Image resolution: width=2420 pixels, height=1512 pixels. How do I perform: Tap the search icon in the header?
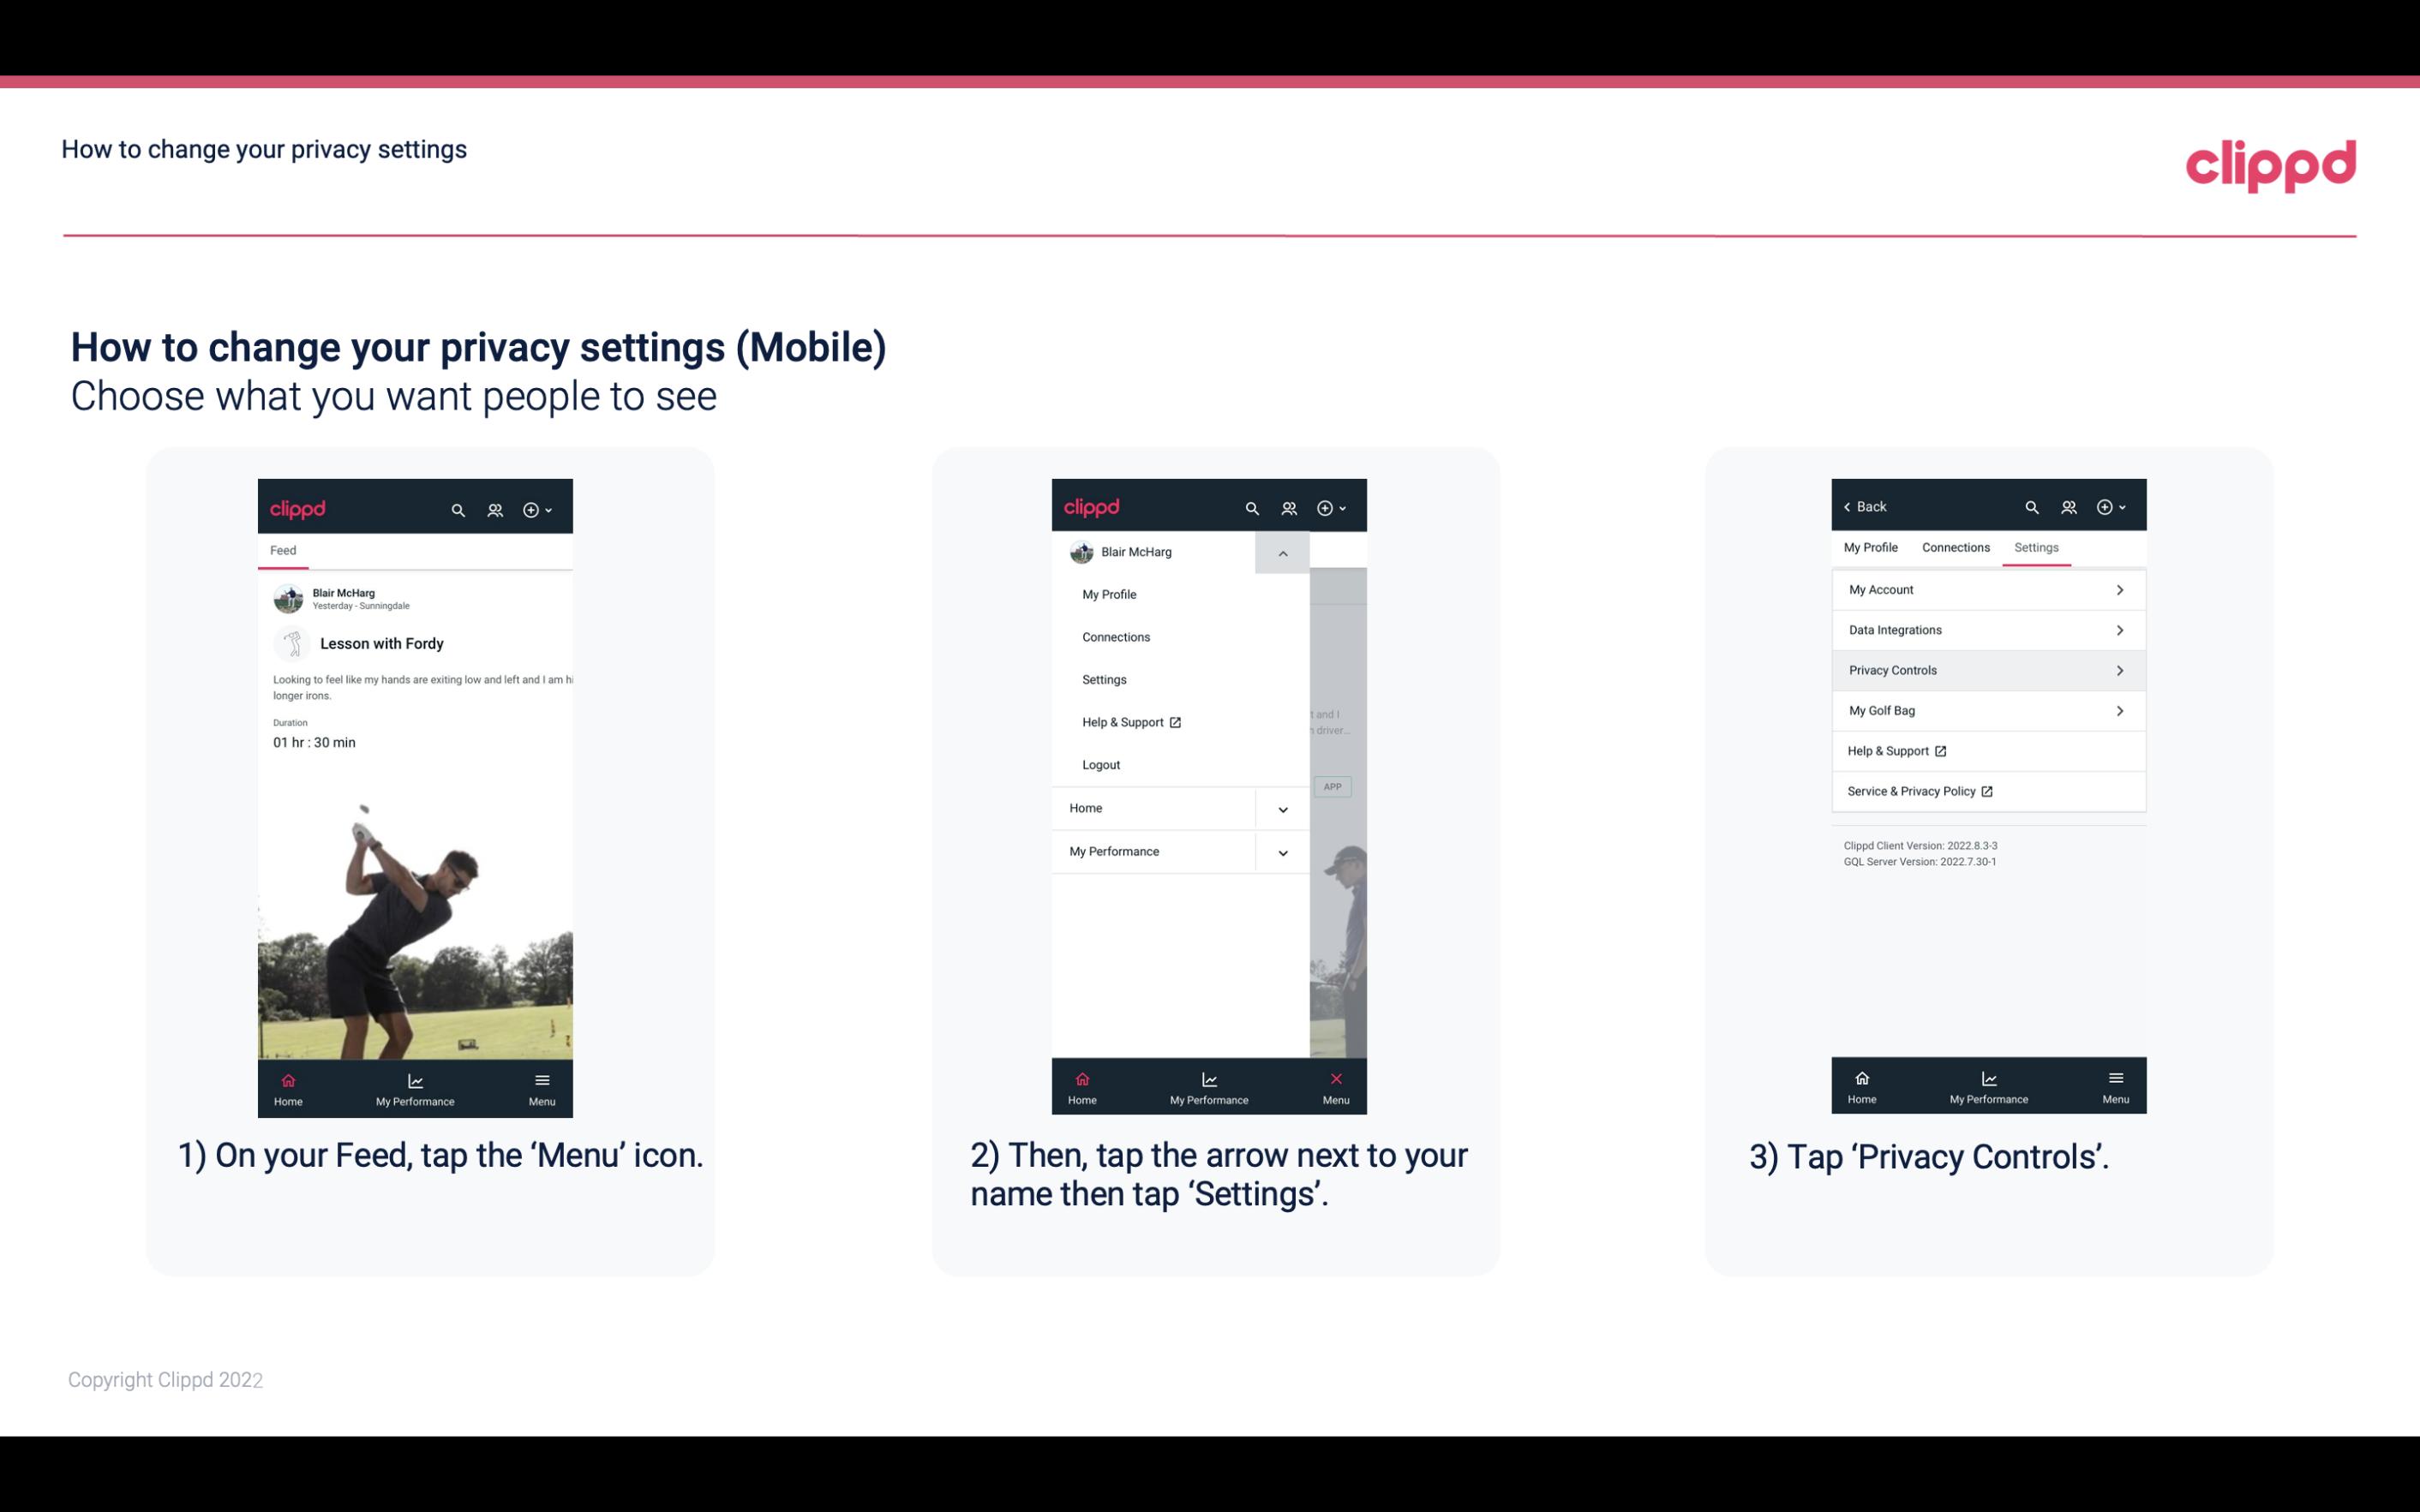(x=457, y=507)
